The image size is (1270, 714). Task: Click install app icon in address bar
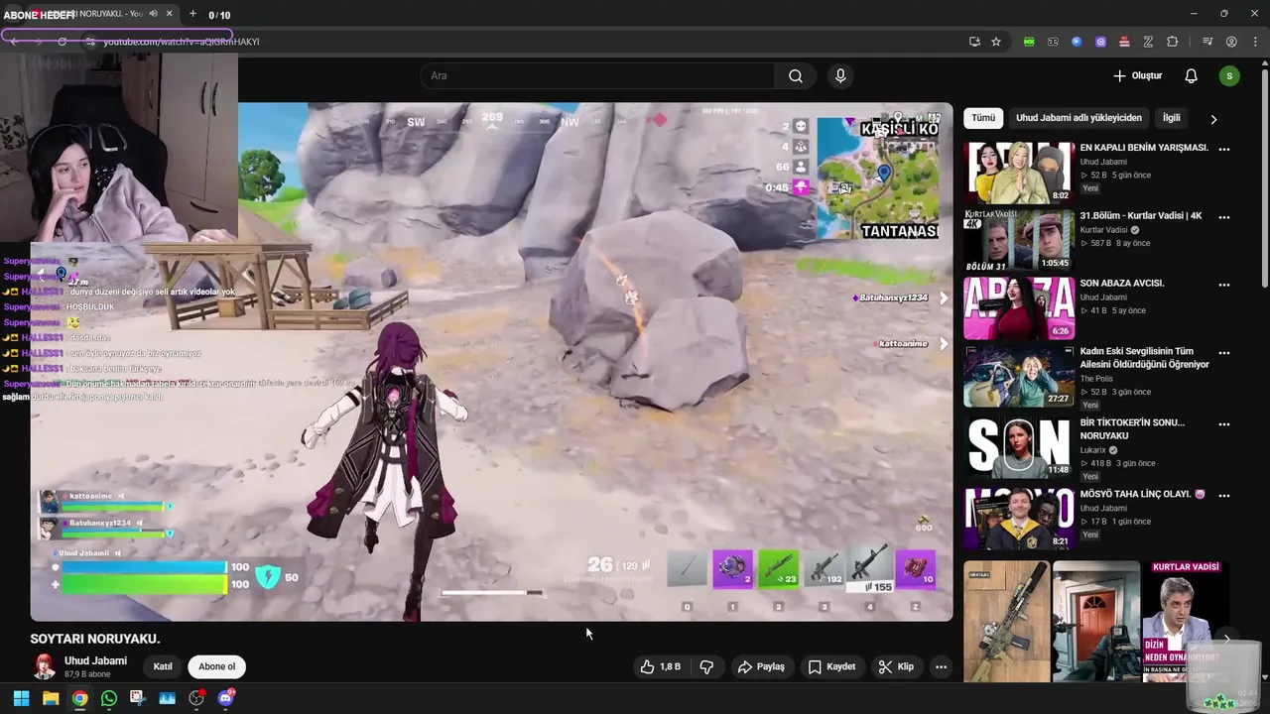point(974,42)
